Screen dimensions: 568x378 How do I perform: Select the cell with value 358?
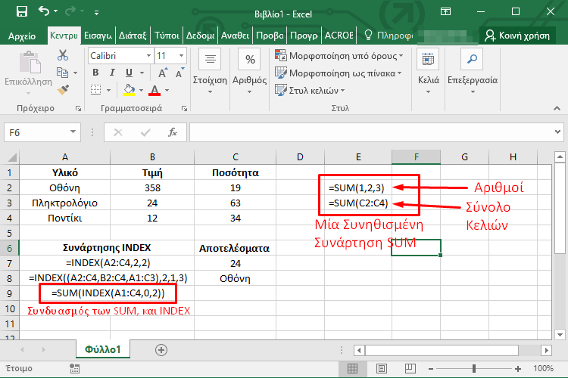(152, 187)
